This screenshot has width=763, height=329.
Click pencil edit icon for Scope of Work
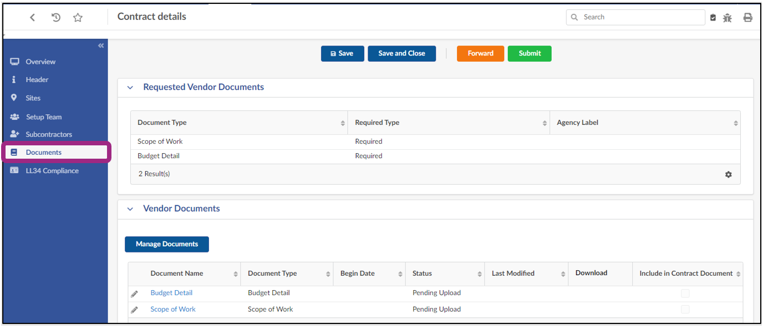tap(134, 310)
